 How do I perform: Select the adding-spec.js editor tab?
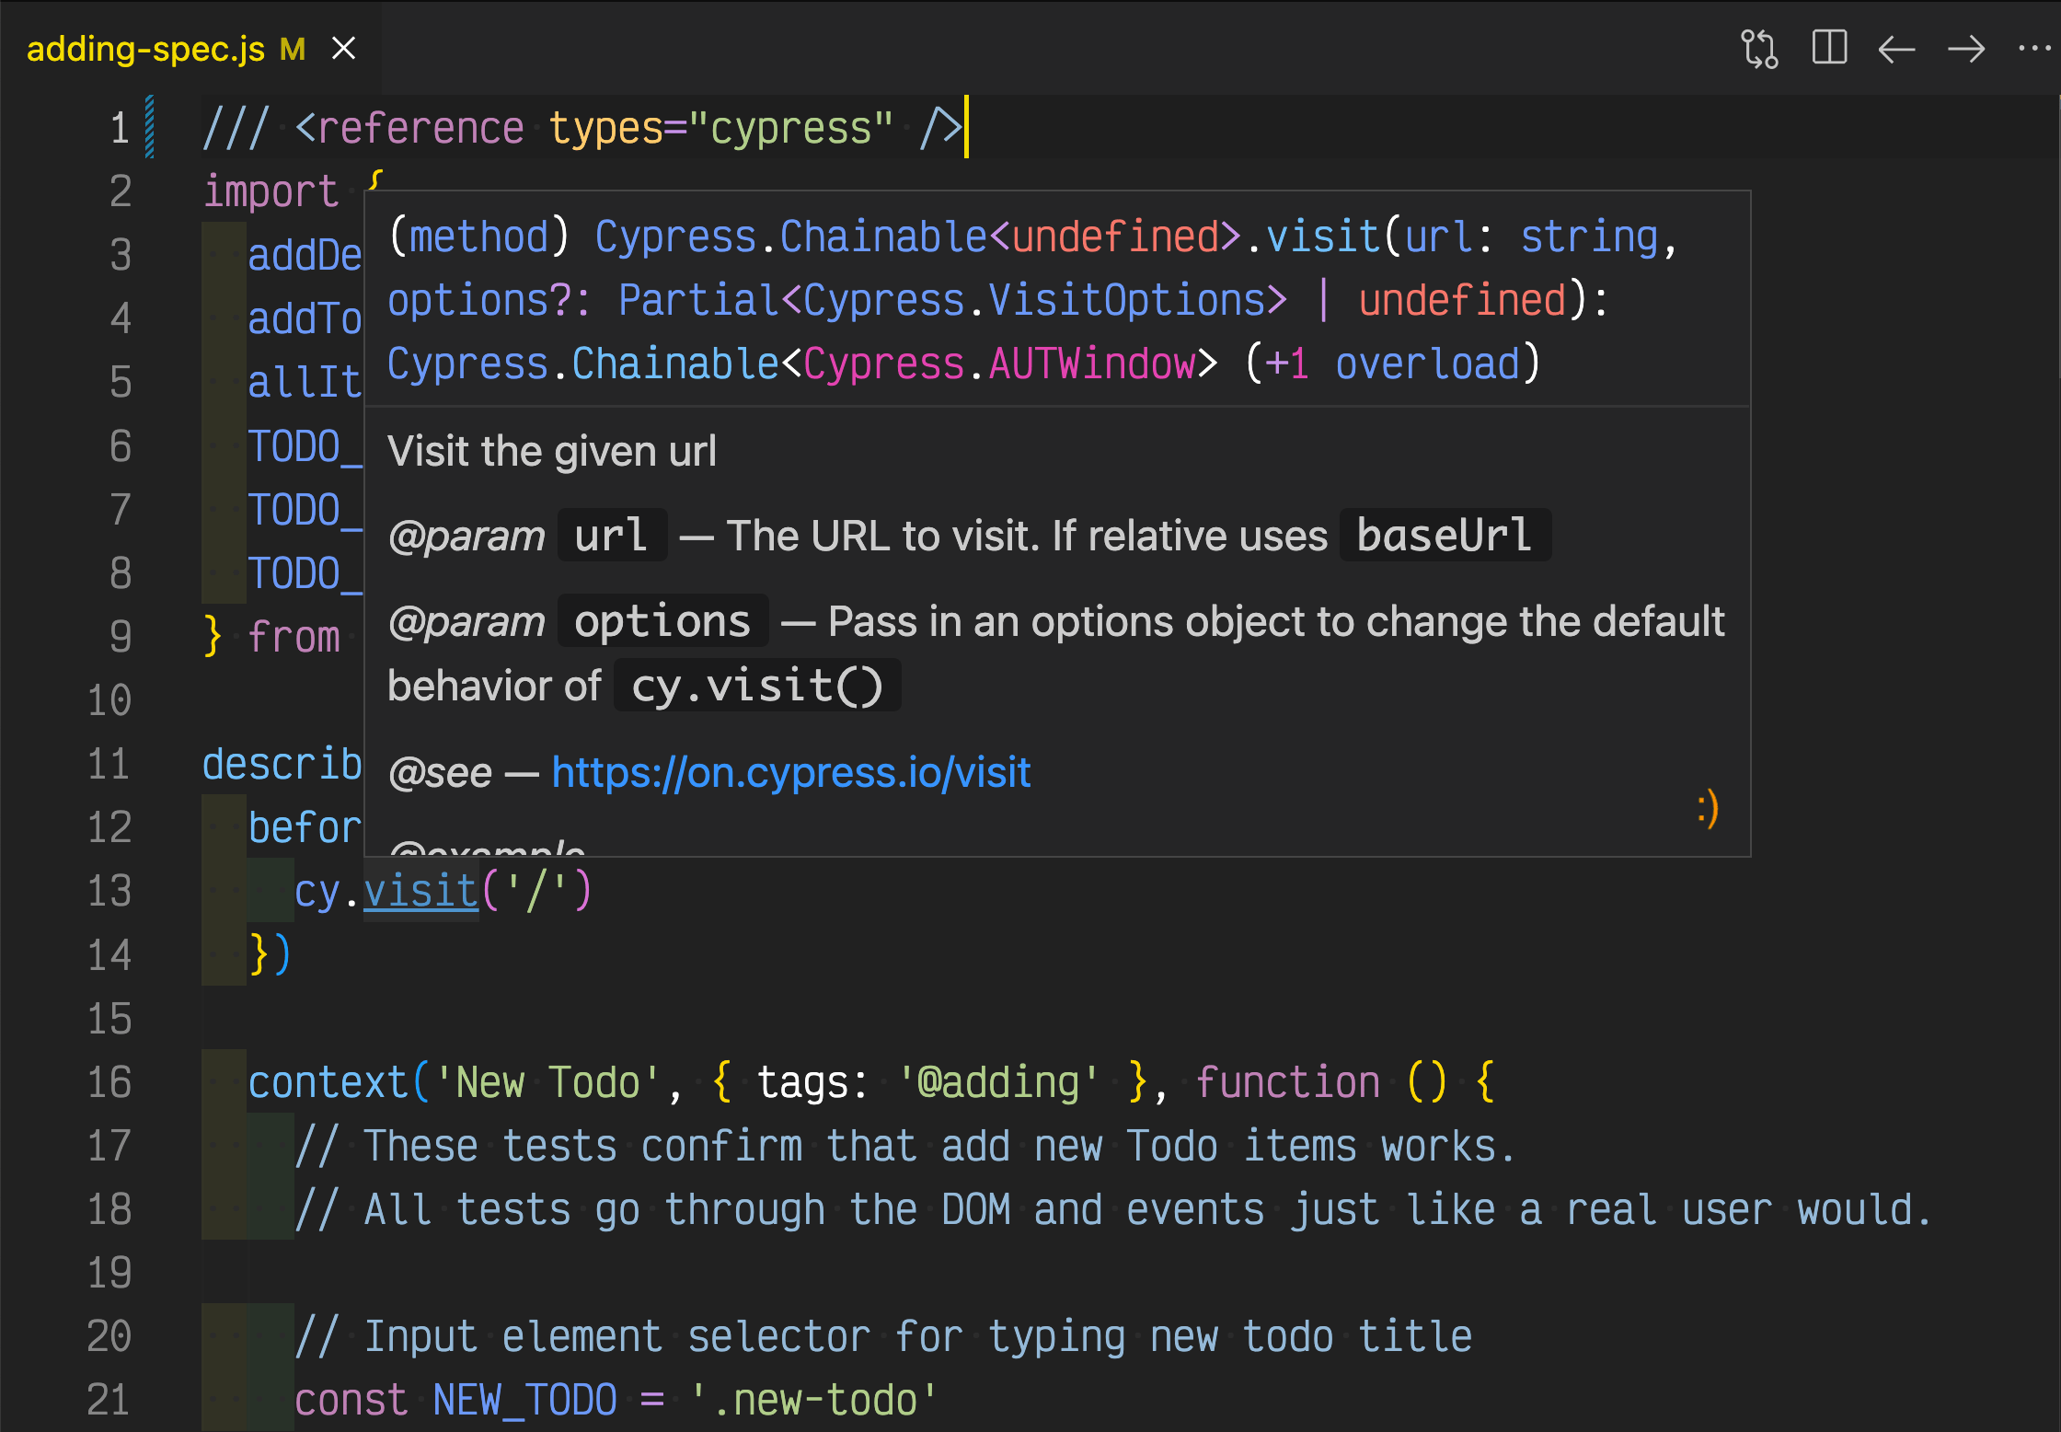(x=145, y=49)
